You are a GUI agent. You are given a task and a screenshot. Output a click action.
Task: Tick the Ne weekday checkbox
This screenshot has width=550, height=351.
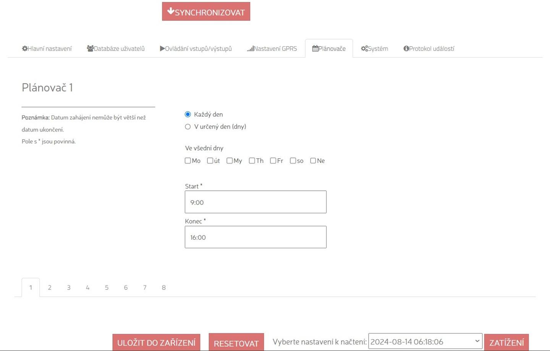pos(313,161)
